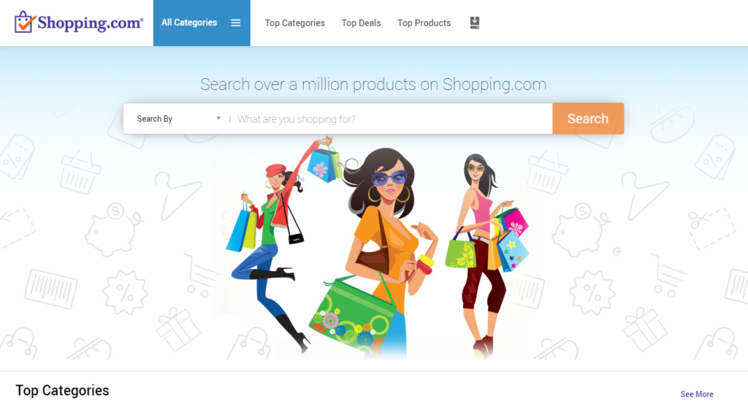Click the Top Categories section heading
Viewport: 748px width, 407px height.
pos(63,390)
